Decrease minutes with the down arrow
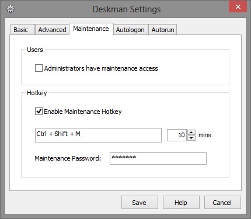Viewport: 251px width, 219px height. point(191,138)
